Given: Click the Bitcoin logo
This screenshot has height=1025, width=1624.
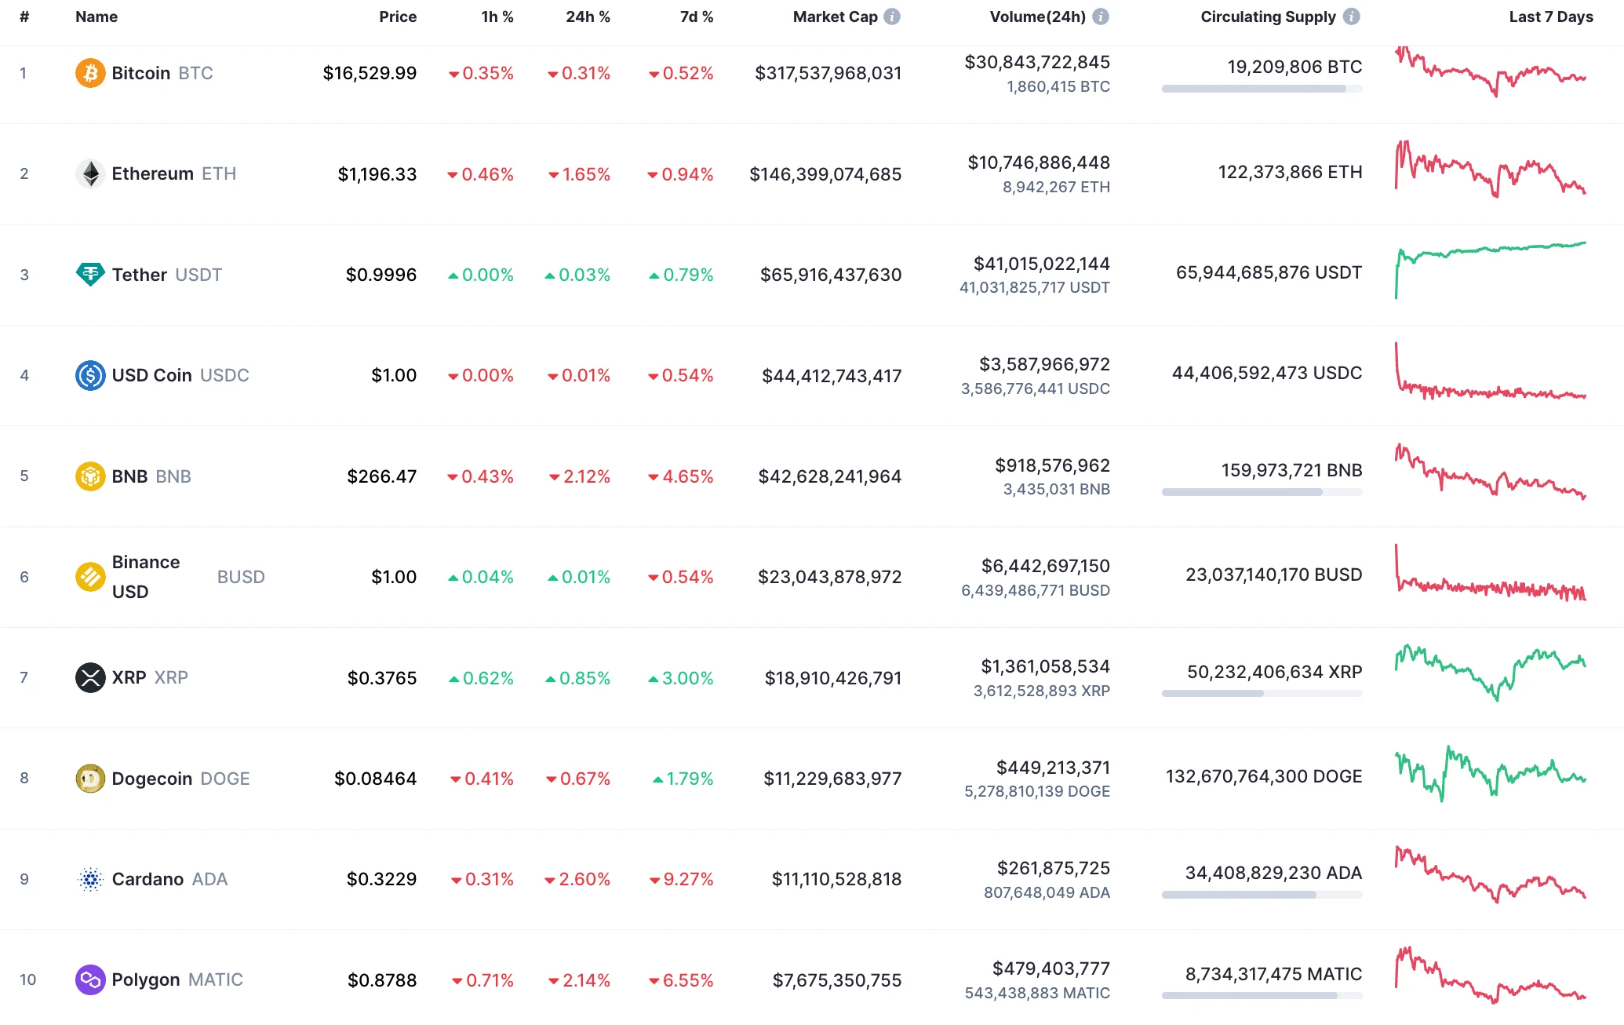Looking at the screenshot, I should pos(91,73).
